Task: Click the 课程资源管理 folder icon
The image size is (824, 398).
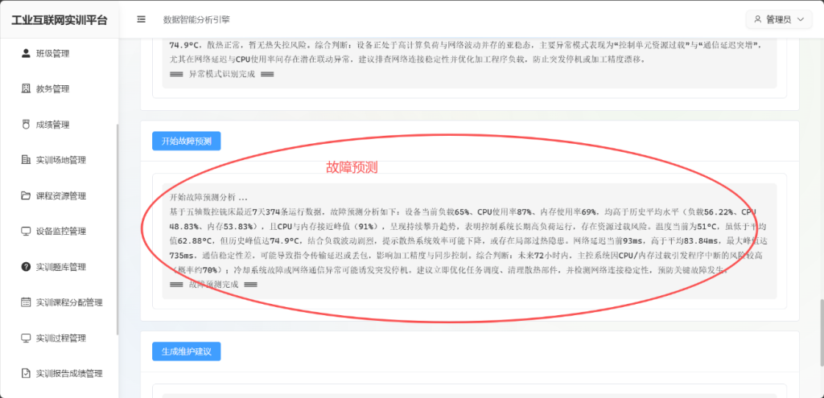Action: [25, 195]
